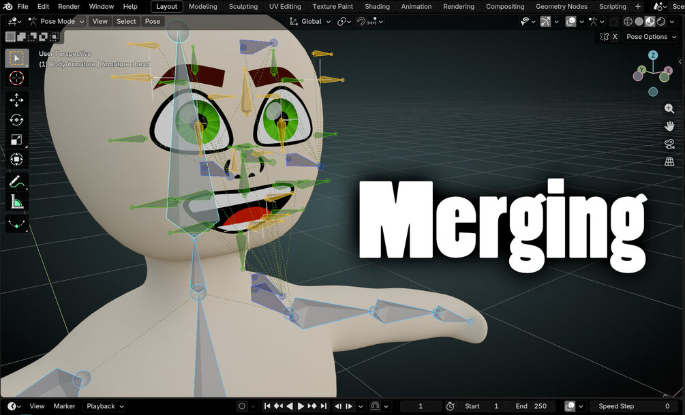Open the Pose Mode dropdown
Viewport: 685px width, 415px height.
pos(56,21)
